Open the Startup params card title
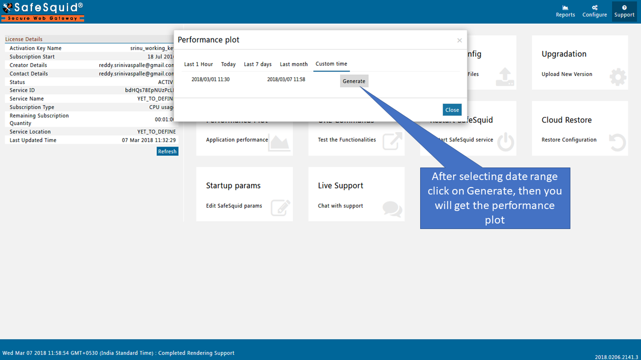 [233, 185]
